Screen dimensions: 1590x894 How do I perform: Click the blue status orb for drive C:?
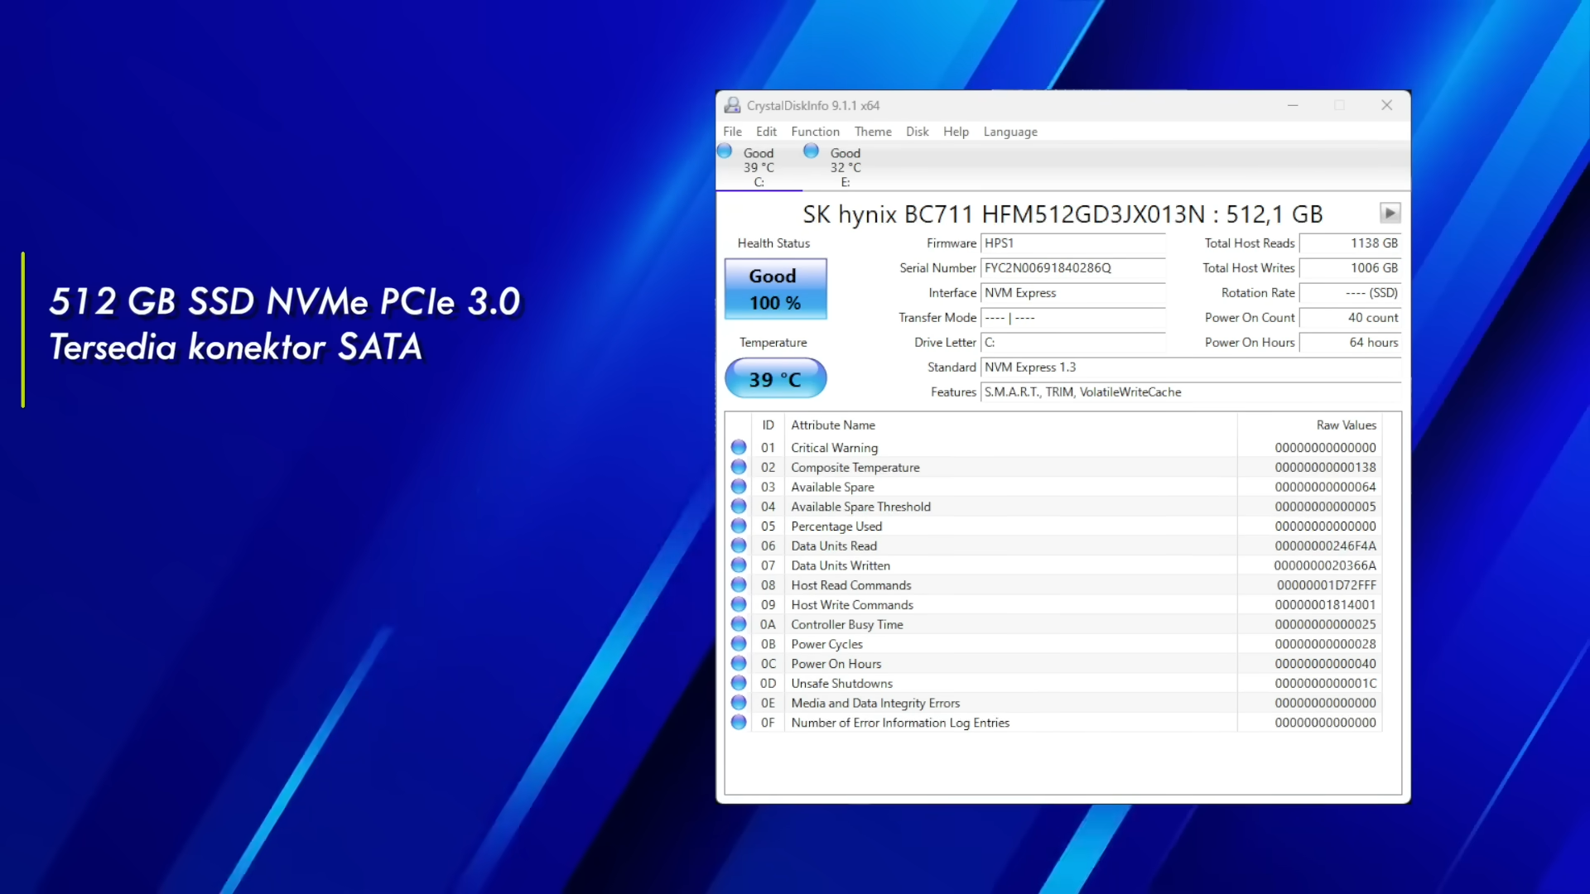pos(725,151)
